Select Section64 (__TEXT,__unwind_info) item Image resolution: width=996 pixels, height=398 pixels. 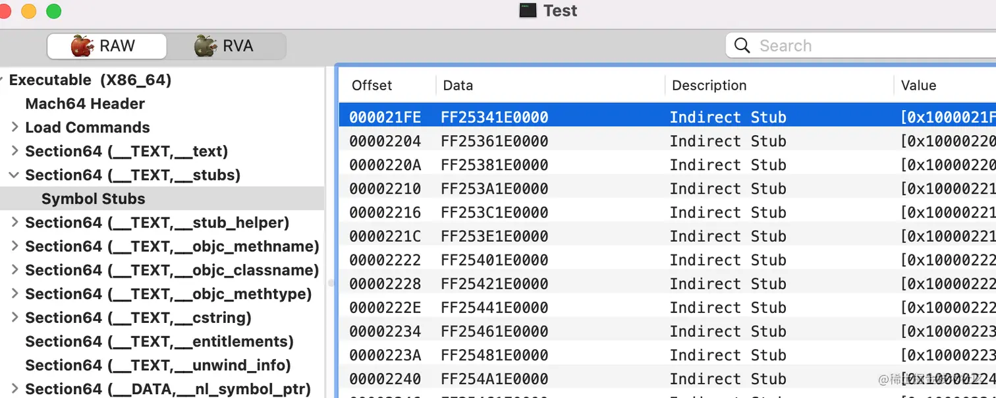[157, 365]
